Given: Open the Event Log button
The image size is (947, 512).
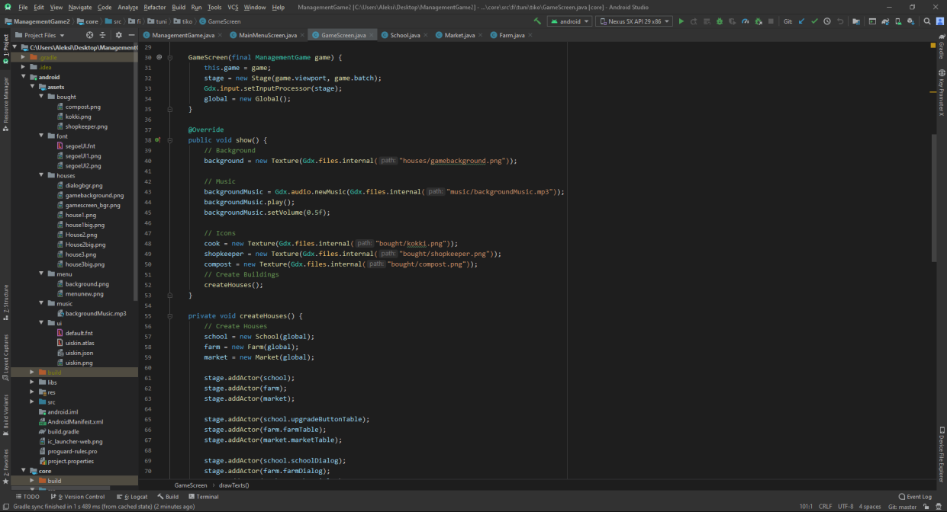Looking at the screenshot, I should click(914, 497).
